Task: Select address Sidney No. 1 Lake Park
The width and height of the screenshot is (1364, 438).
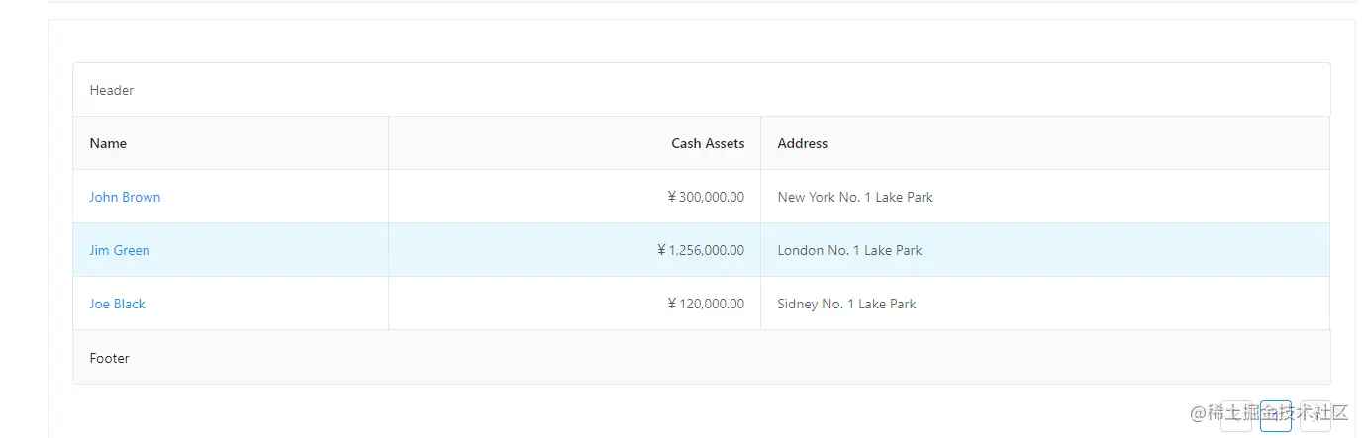Action: pos(846,304)
